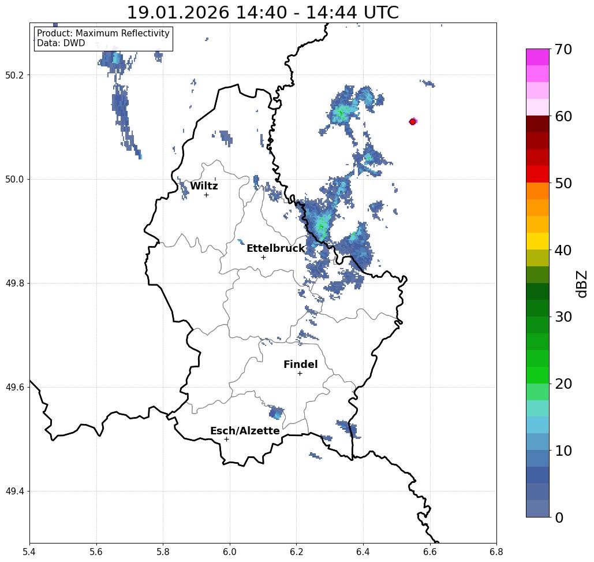Click the 49.6 latitude axis label
The height and width of the screenshot is (562, 594).
(x=14, y=388)
